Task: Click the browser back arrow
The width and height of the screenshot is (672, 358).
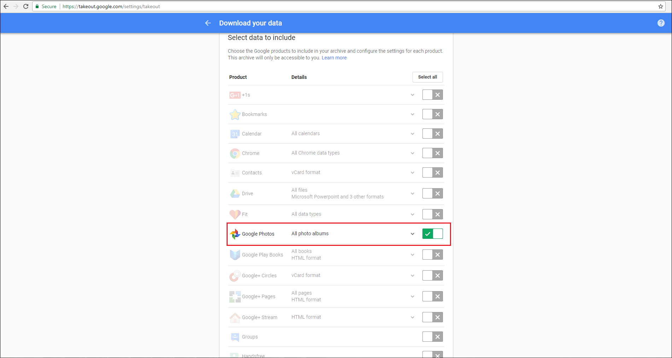Action: pos(6,6)
